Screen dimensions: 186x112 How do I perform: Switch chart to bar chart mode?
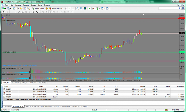[66, 8]
